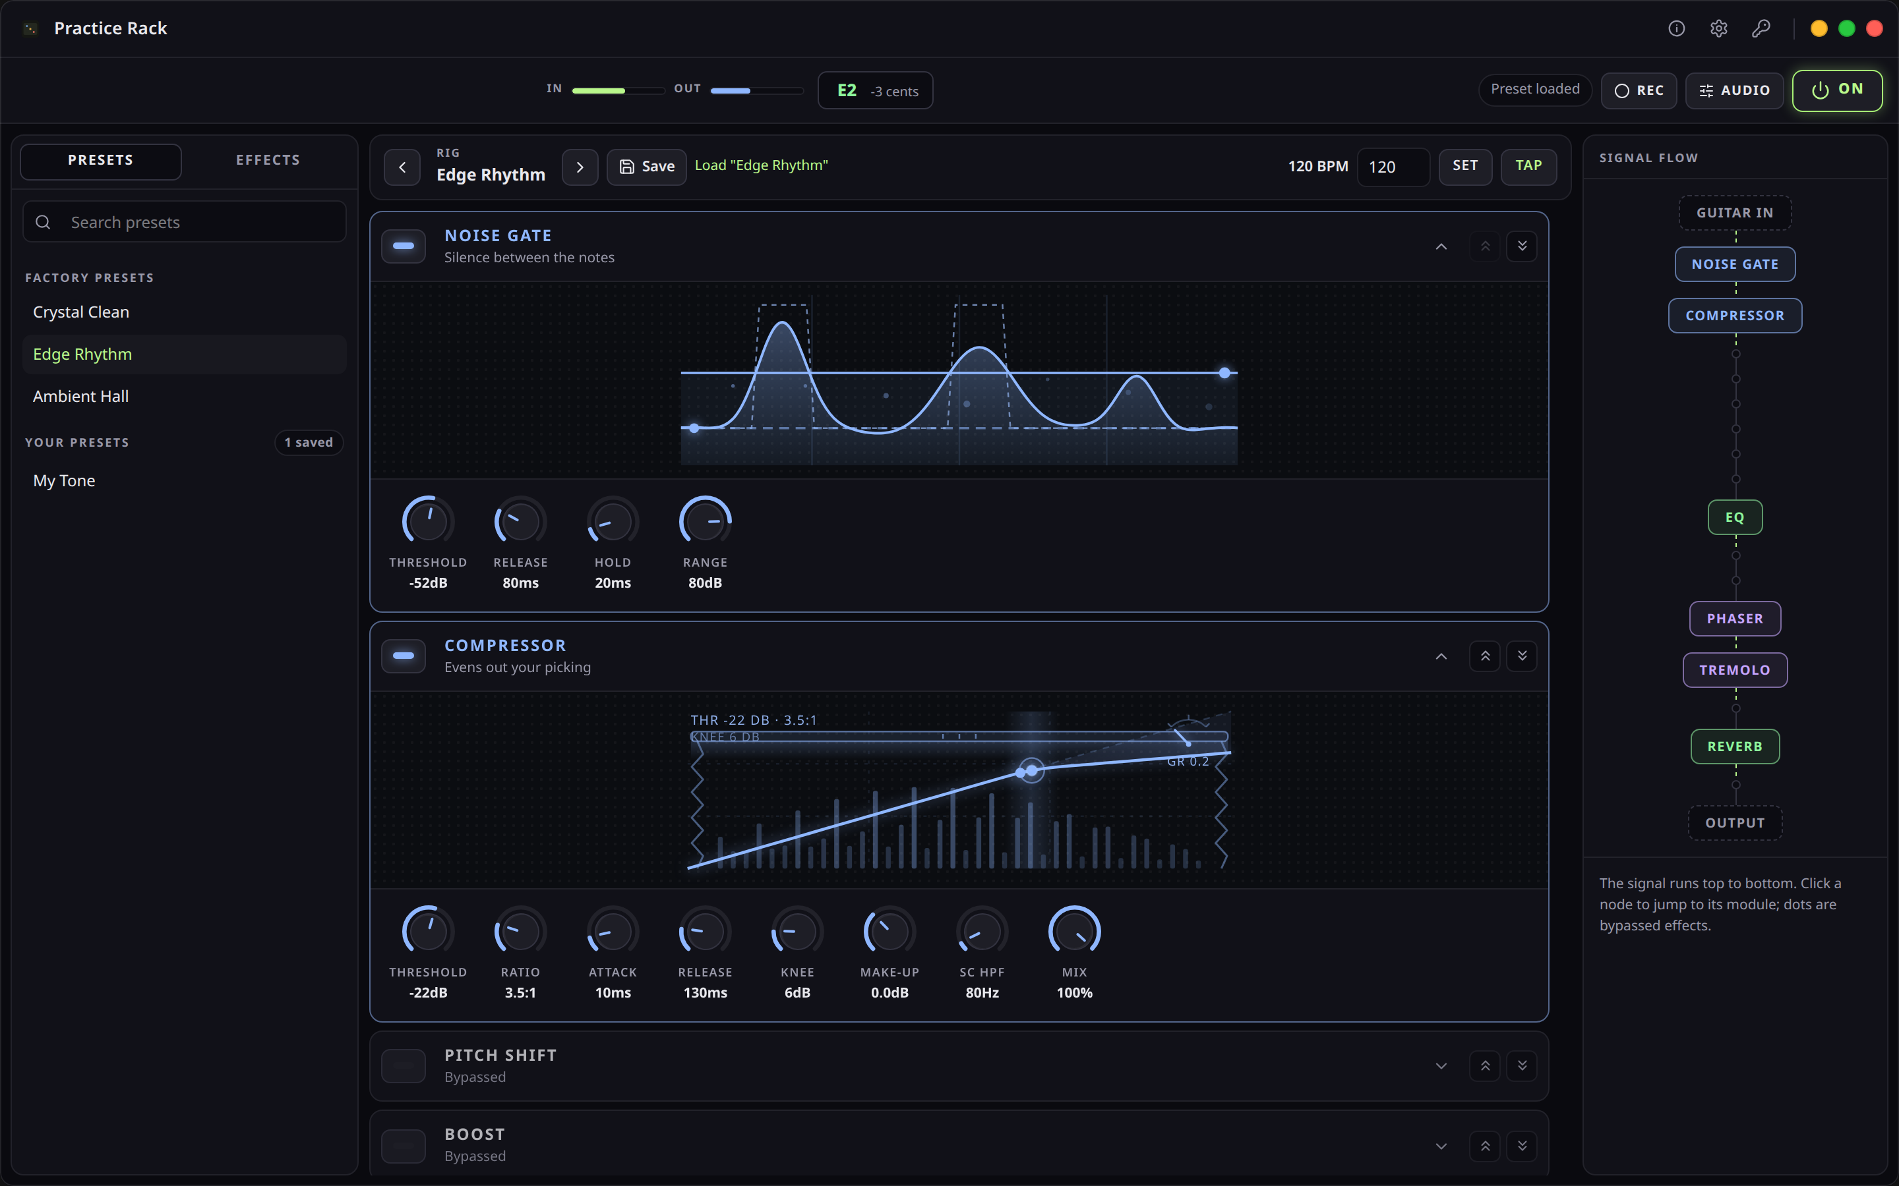Open the info icon in title bar

1676,28
